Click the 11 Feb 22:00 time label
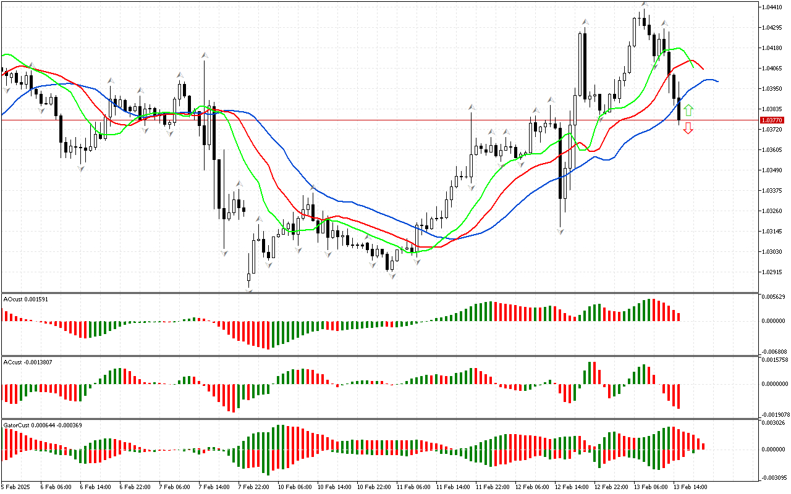Image resolution: width=791 pixels, height=494 pixels. click(x=492, y=487)
